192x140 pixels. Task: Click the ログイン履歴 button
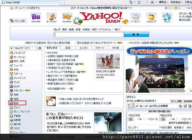coord(176,101)
